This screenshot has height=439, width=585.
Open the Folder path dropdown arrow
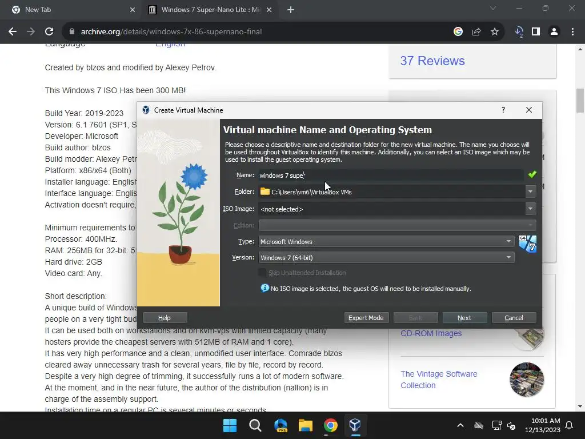530,191
